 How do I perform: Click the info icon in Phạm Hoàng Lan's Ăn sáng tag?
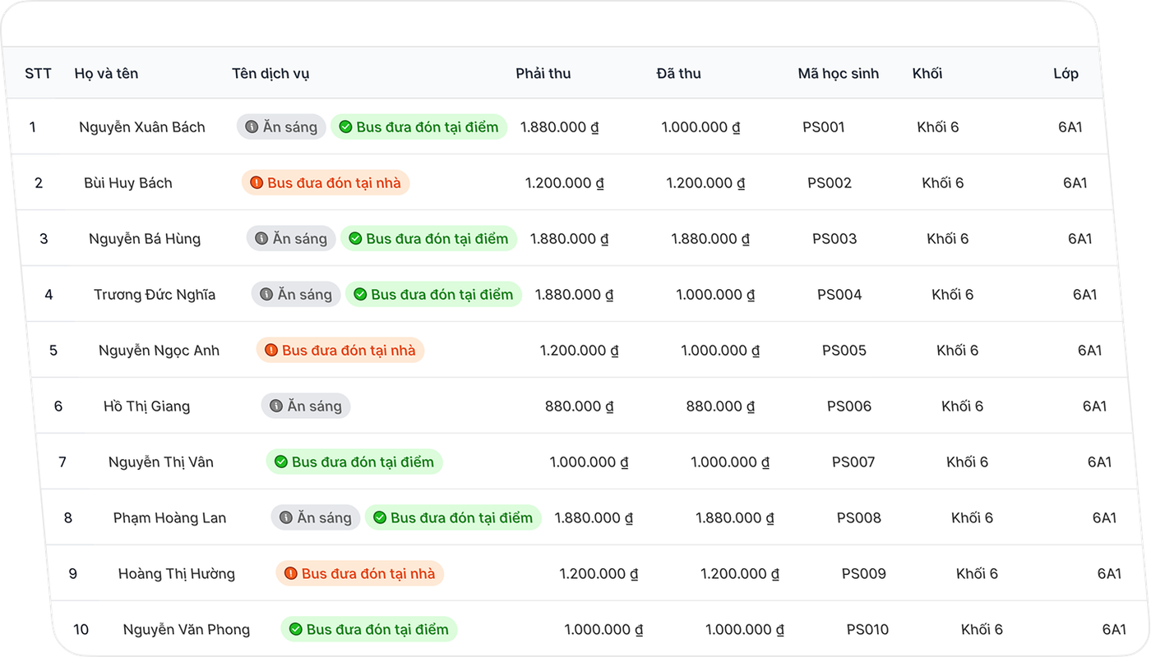tap(286, 518)
